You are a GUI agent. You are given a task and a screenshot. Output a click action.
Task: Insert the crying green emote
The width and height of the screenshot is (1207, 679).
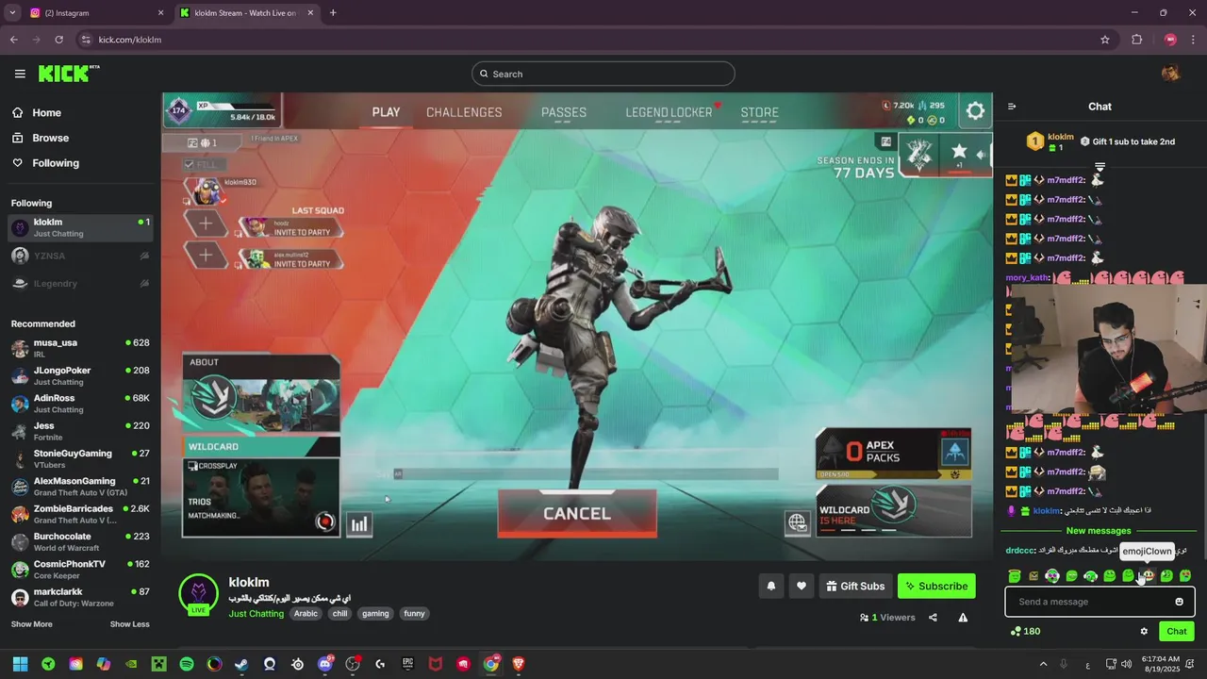(x=1185, y=575)
